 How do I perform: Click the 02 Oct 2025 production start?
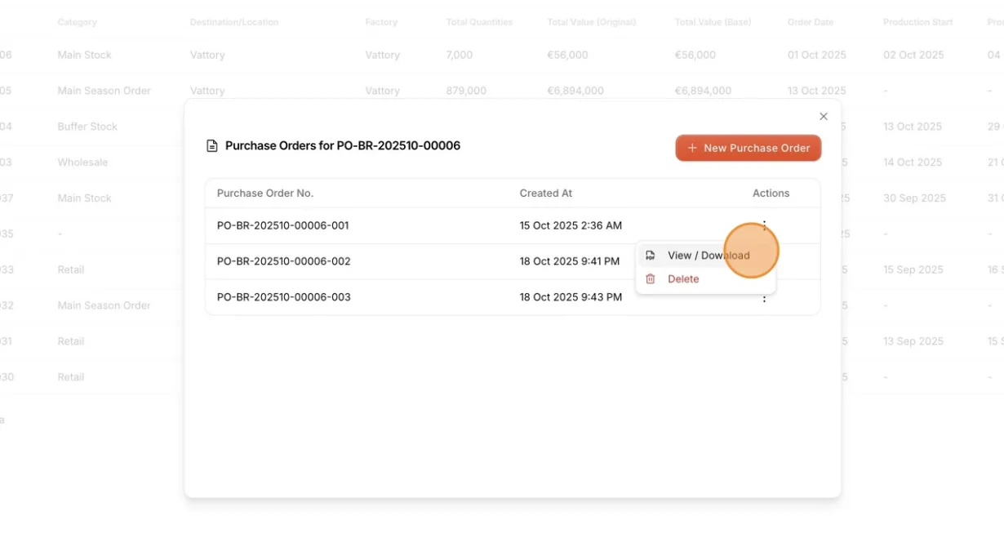click(x=913, y=55)
